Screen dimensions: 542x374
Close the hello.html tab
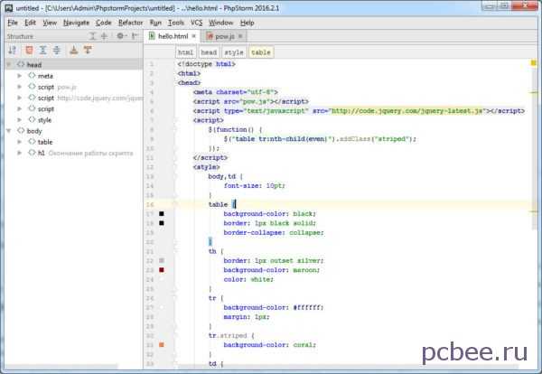[x=194, y=36]
